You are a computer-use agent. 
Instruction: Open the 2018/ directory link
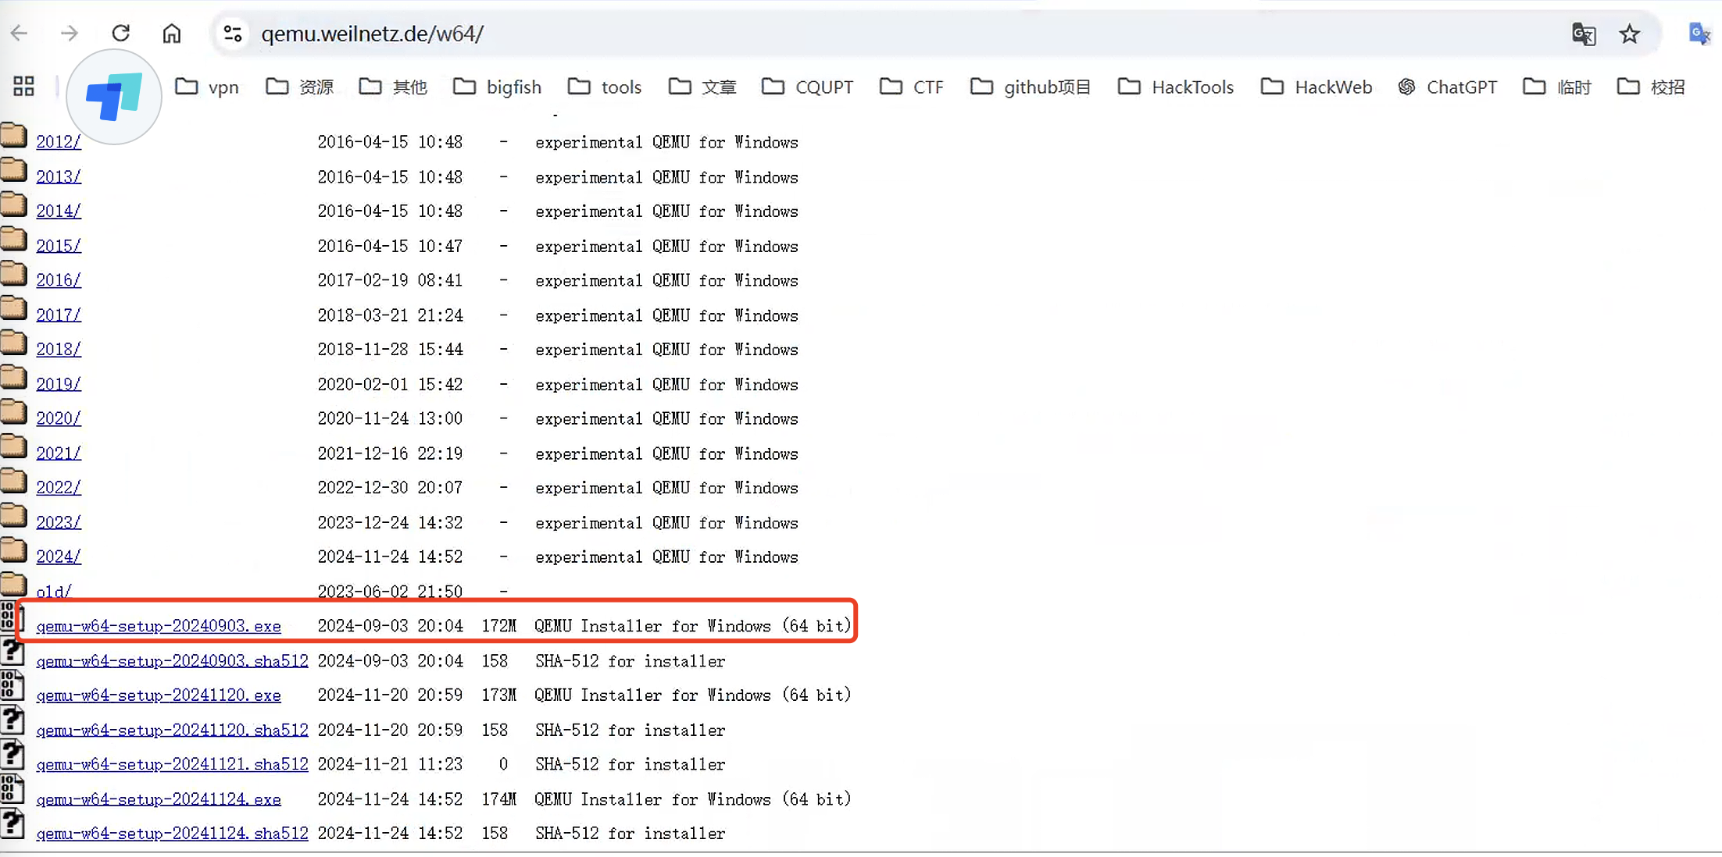tap(59, 349)
